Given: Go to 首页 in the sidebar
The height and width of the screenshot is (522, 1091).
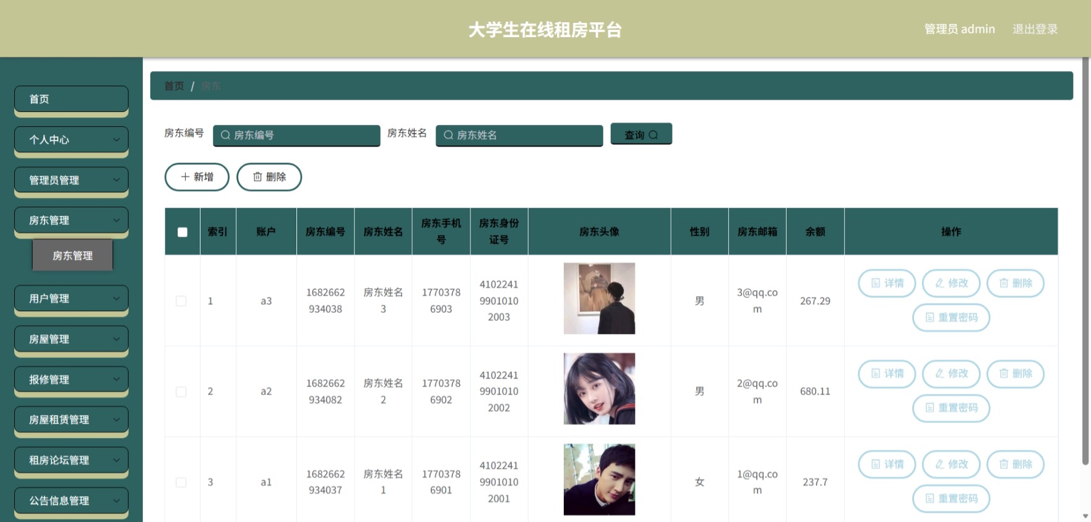Looking at the screenshot, I should point(71,99).
